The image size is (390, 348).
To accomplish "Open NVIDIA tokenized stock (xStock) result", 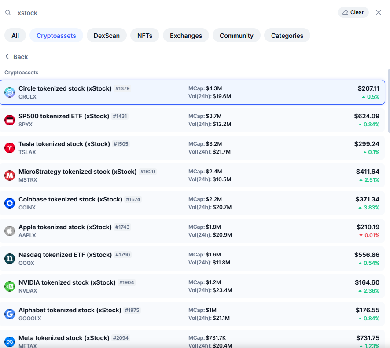I will (x=192, y=286).
